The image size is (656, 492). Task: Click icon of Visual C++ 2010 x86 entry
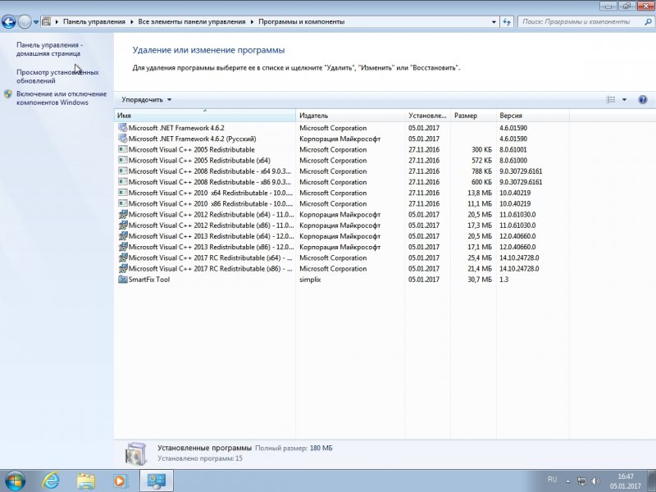pyautogui.click(x=122, y=203)
